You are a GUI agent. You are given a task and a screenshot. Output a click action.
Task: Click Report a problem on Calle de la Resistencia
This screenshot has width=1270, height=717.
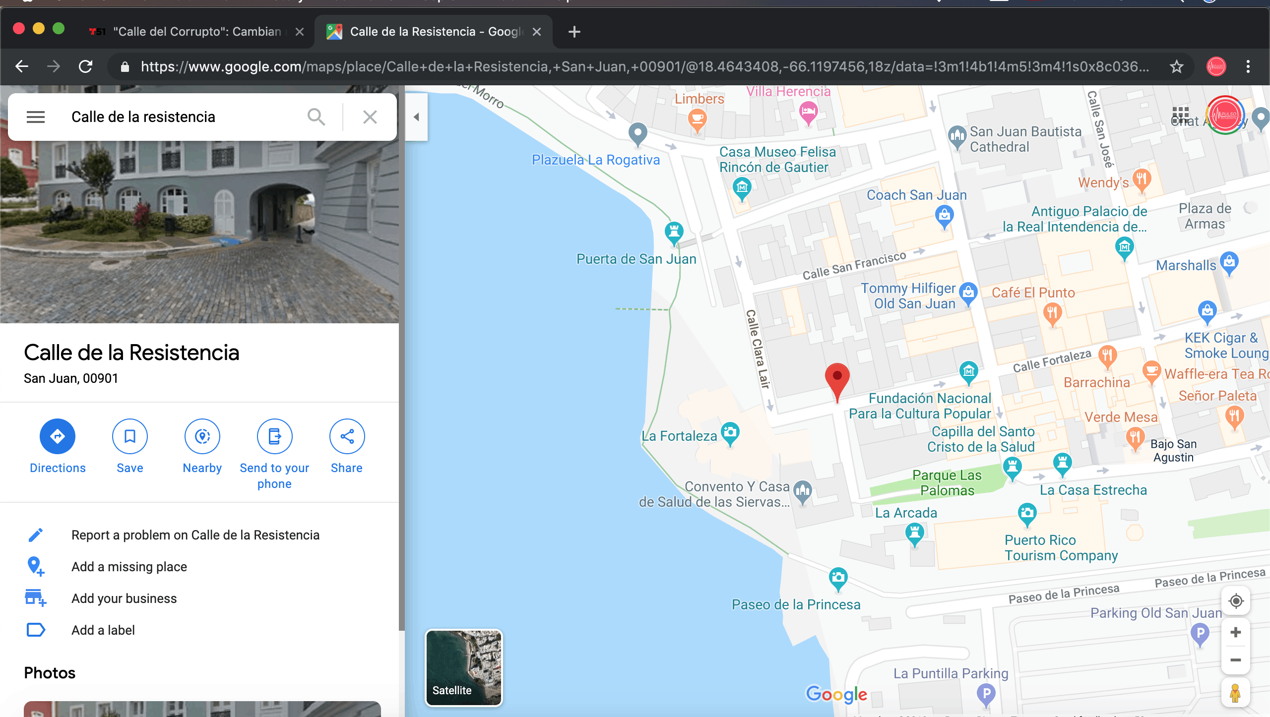194,535
